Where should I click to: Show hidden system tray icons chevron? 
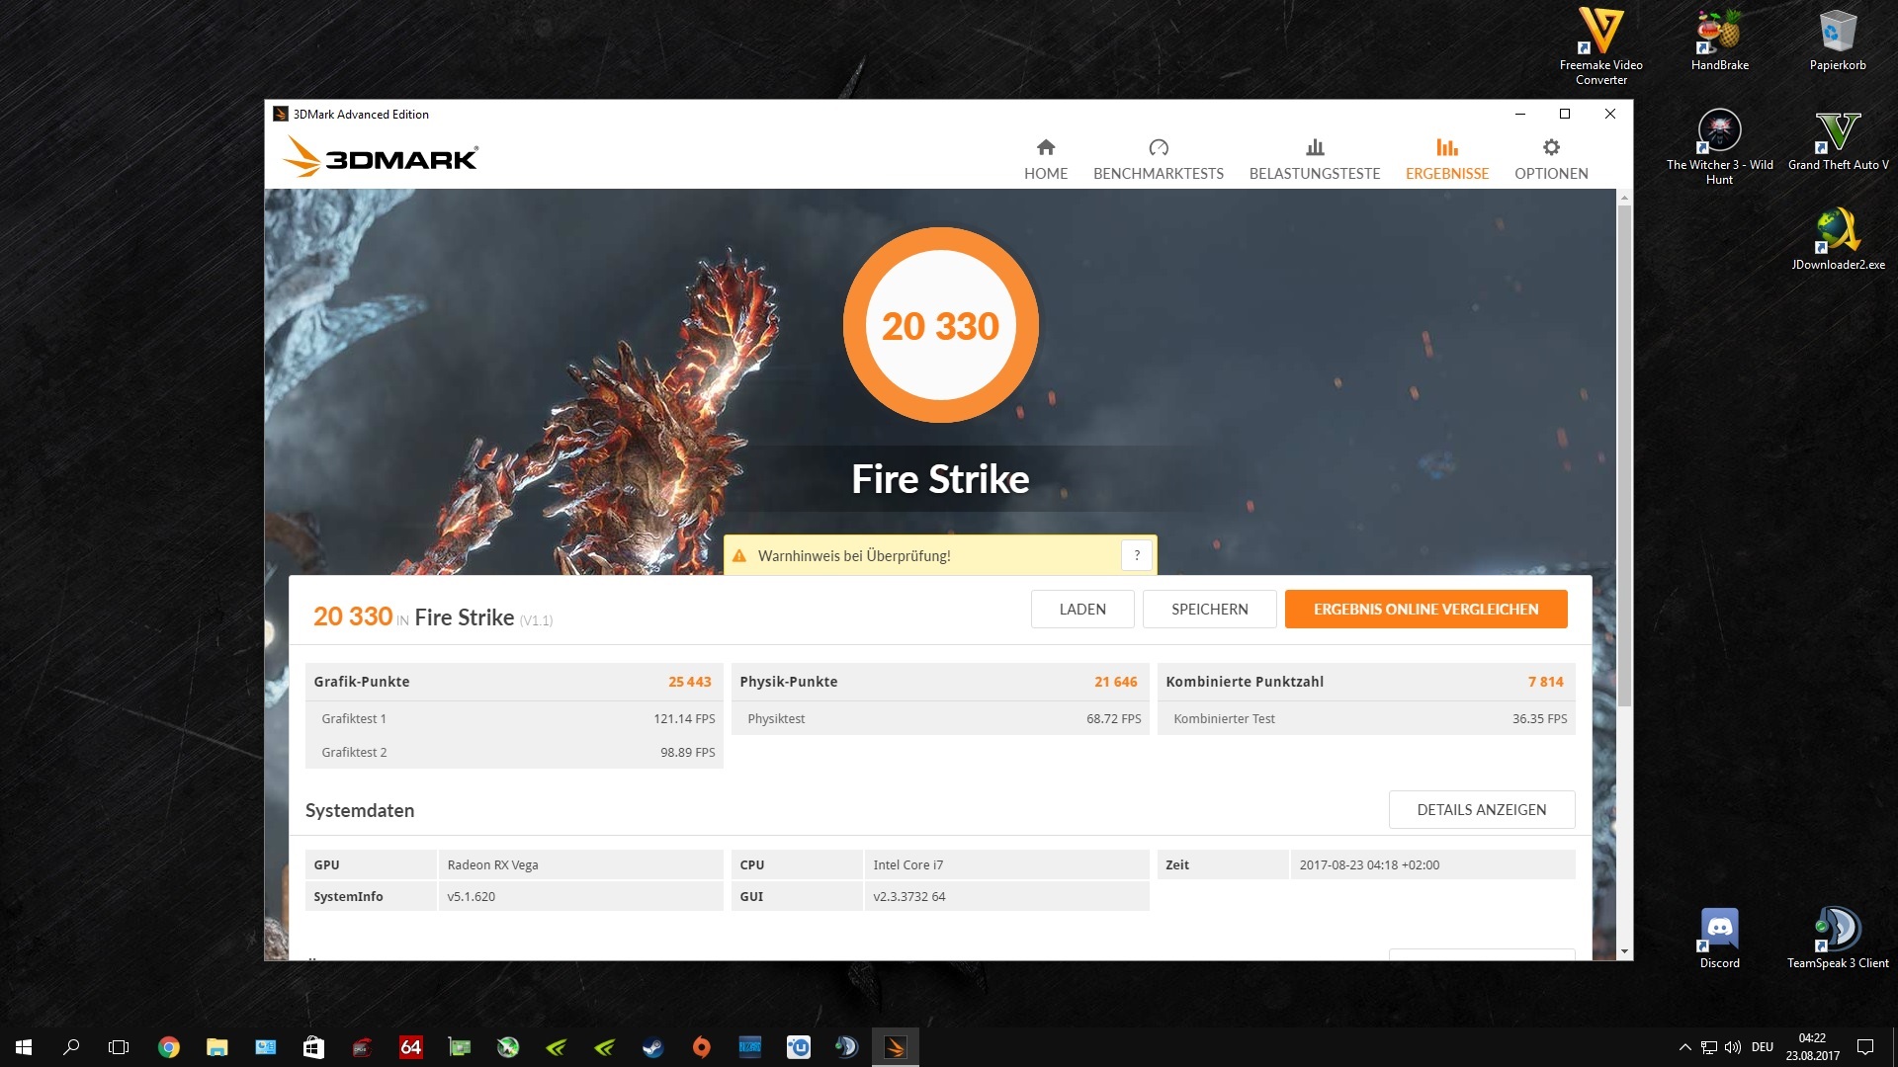(x=1684, y=1047)
